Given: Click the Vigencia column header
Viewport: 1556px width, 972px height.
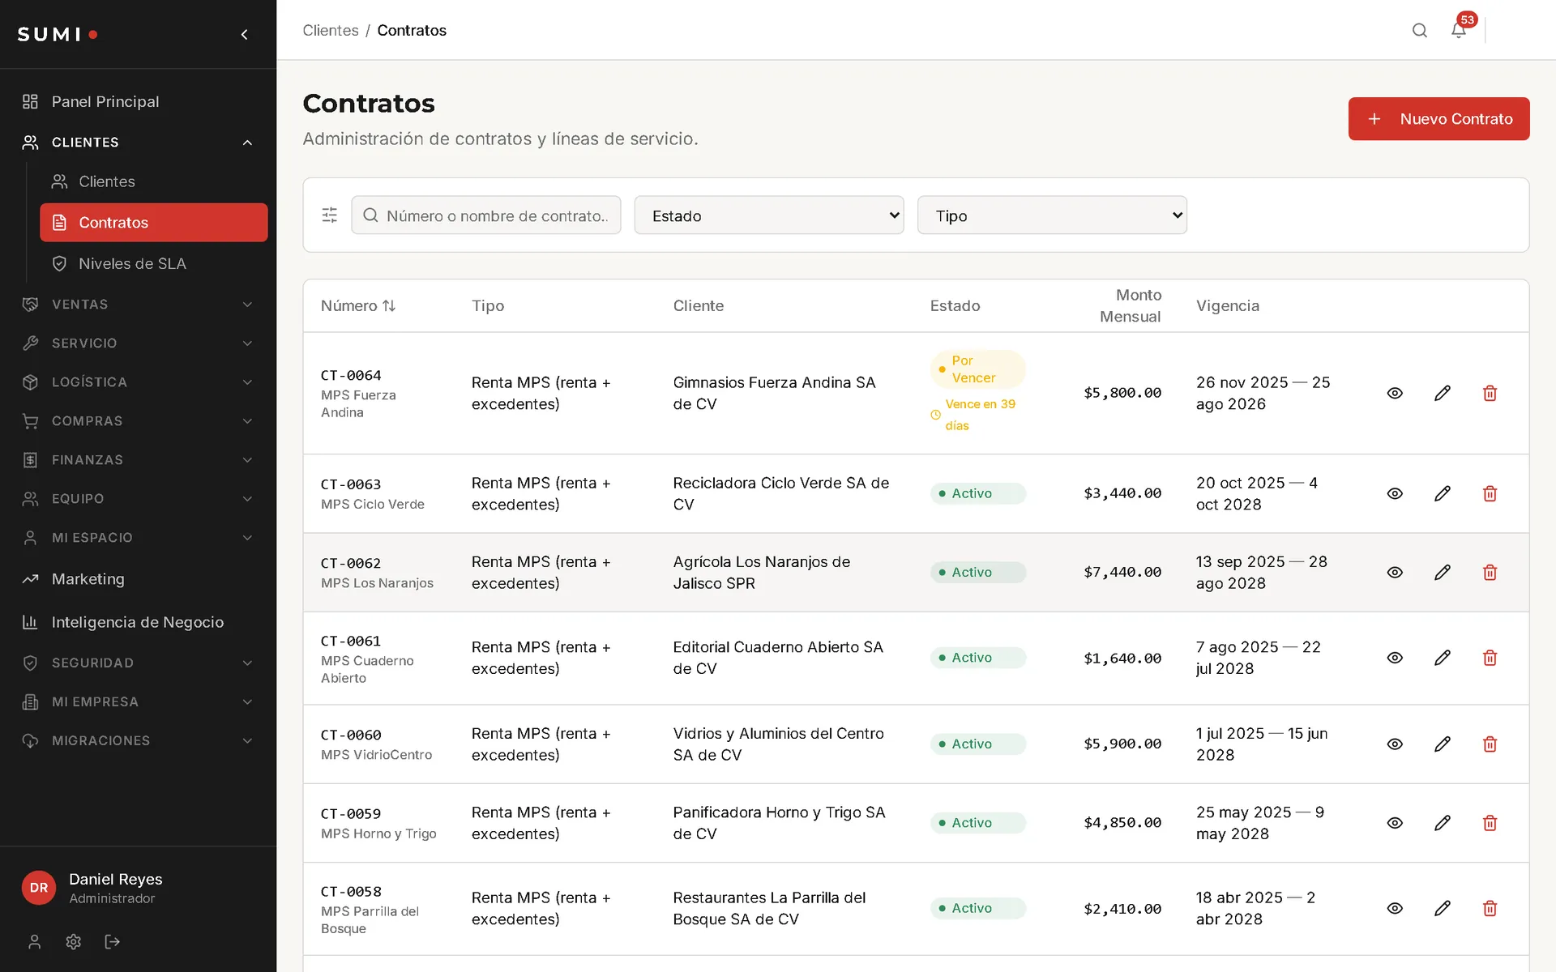Looking at the screenshot, I should 1227,306.
